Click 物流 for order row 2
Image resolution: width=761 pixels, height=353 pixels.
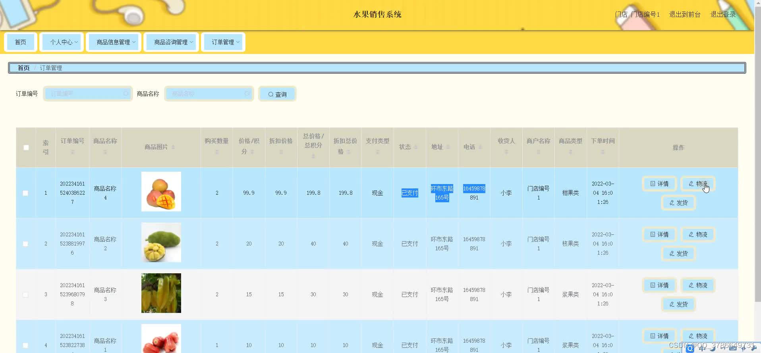[698, 234]
